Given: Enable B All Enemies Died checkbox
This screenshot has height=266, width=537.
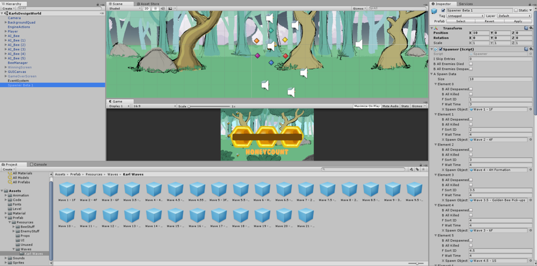Looking at the screenshot, I should [x=471, y=64].
